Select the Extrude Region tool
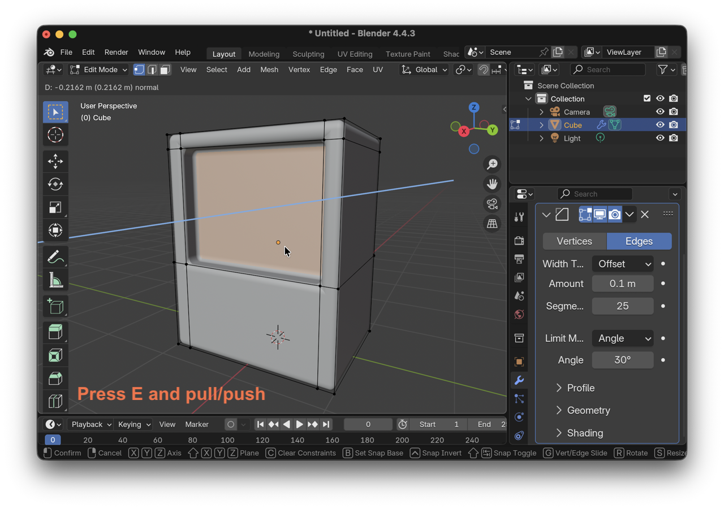Screen dimensions: 724x509 click(x=55, y=332)
